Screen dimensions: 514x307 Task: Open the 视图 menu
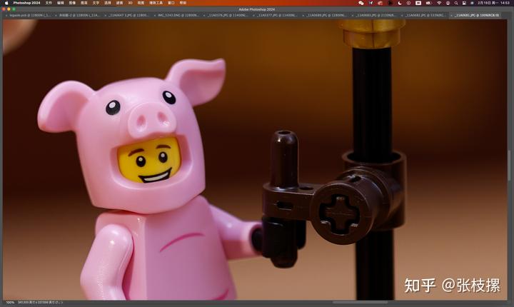point(141,3)
